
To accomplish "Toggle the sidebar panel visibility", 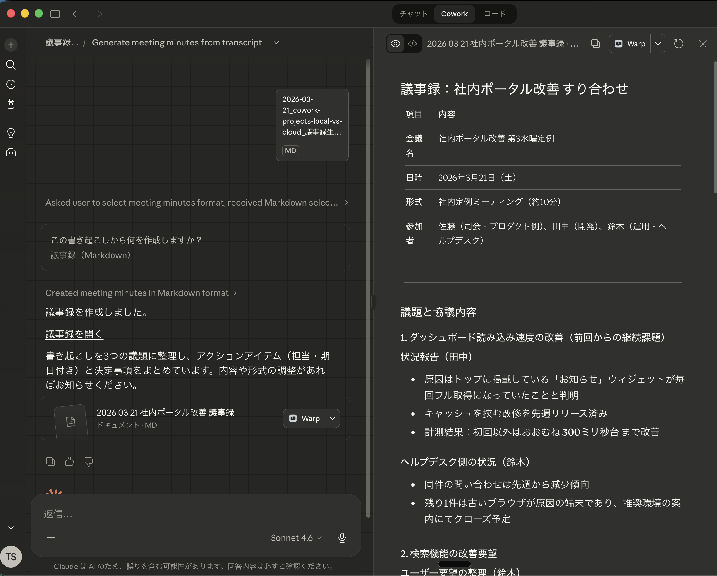I will click(55, 14).
